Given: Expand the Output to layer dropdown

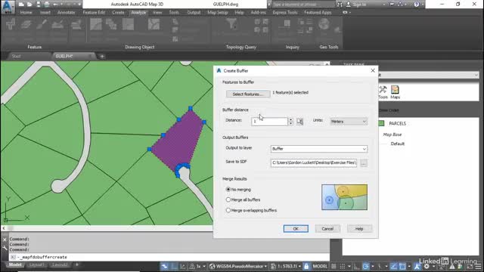Looking at the screenshot, I should click(319, 149).
